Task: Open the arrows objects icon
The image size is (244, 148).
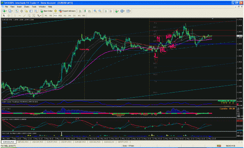Action: (x=38, y=16)
